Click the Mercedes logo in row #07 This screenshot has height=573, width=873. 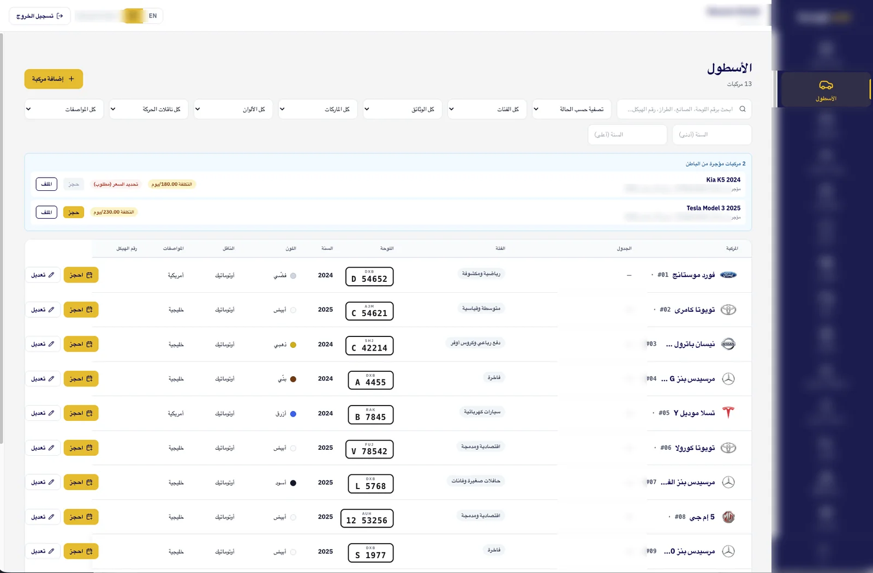click(728, 482)
